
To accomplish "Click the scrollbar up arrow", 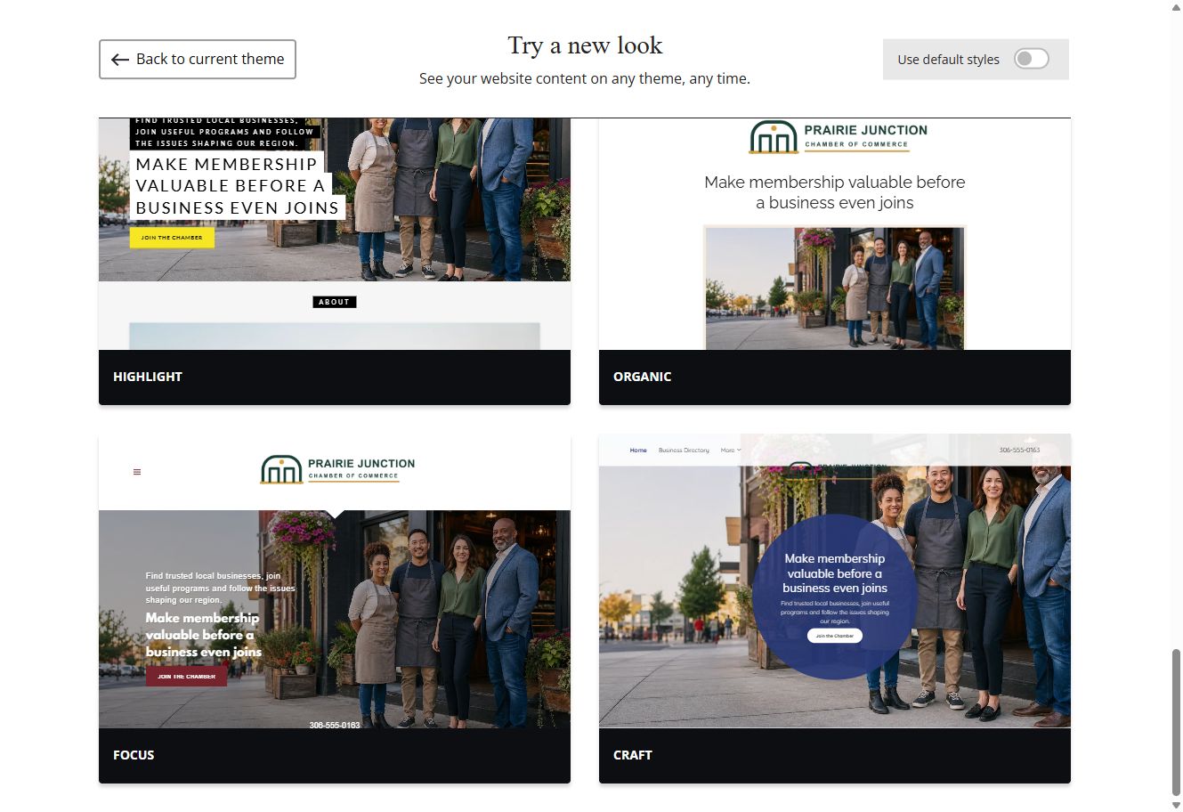I will (1176, 7).
